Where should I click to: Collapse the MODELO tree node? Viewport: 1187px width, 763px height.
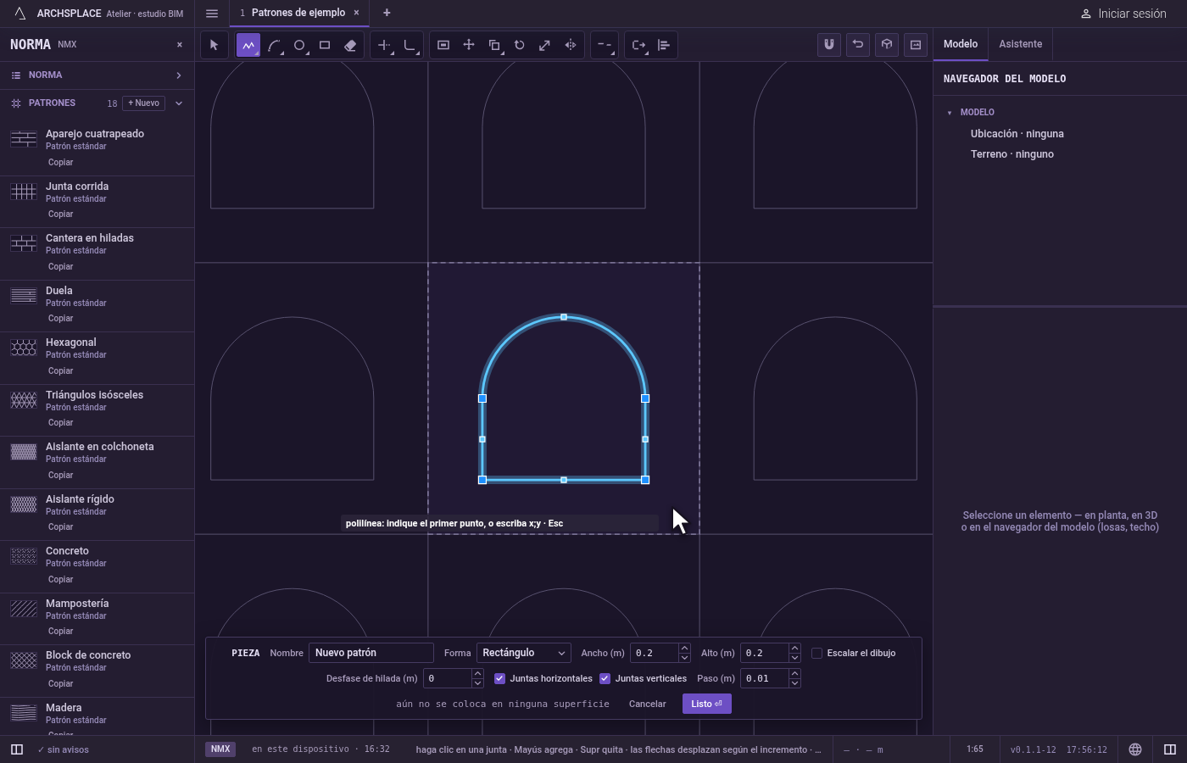950,113
